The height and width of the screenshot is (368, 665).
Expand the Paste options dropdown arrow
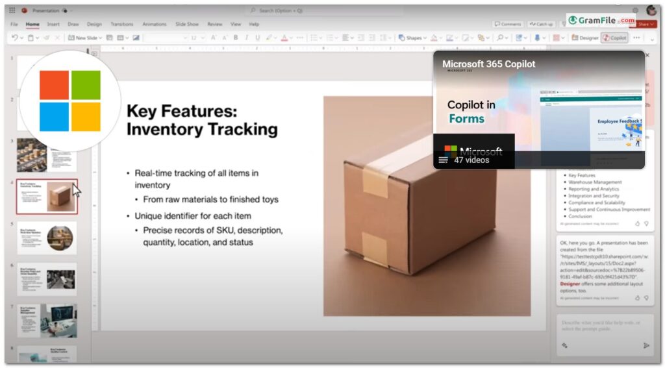point(37,38)
